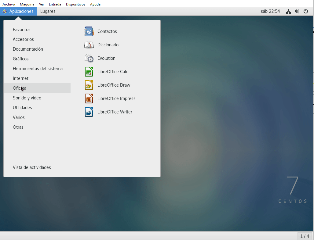Viewport: 314px width, 240px height.
Task: Click the Diccionario label text
Action: [108, 45]
